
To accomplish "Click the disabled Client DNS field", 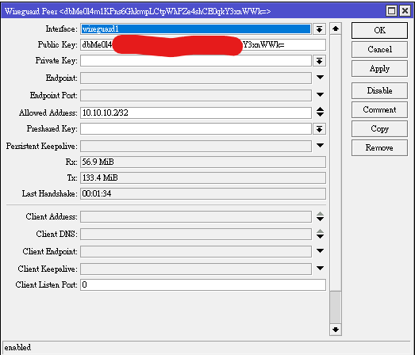I will tap(196, 235).
